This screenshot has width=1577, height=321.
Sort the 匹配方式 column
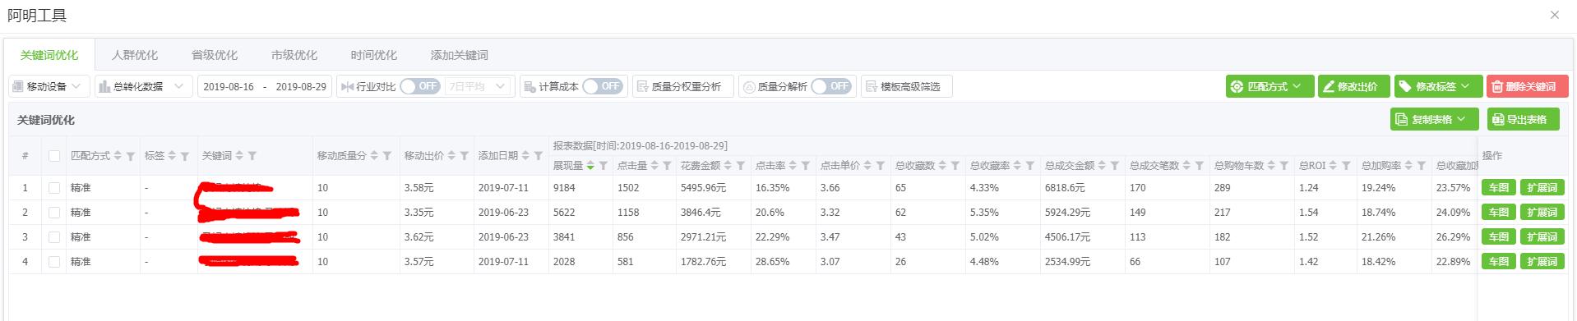[x=118, y=155]
